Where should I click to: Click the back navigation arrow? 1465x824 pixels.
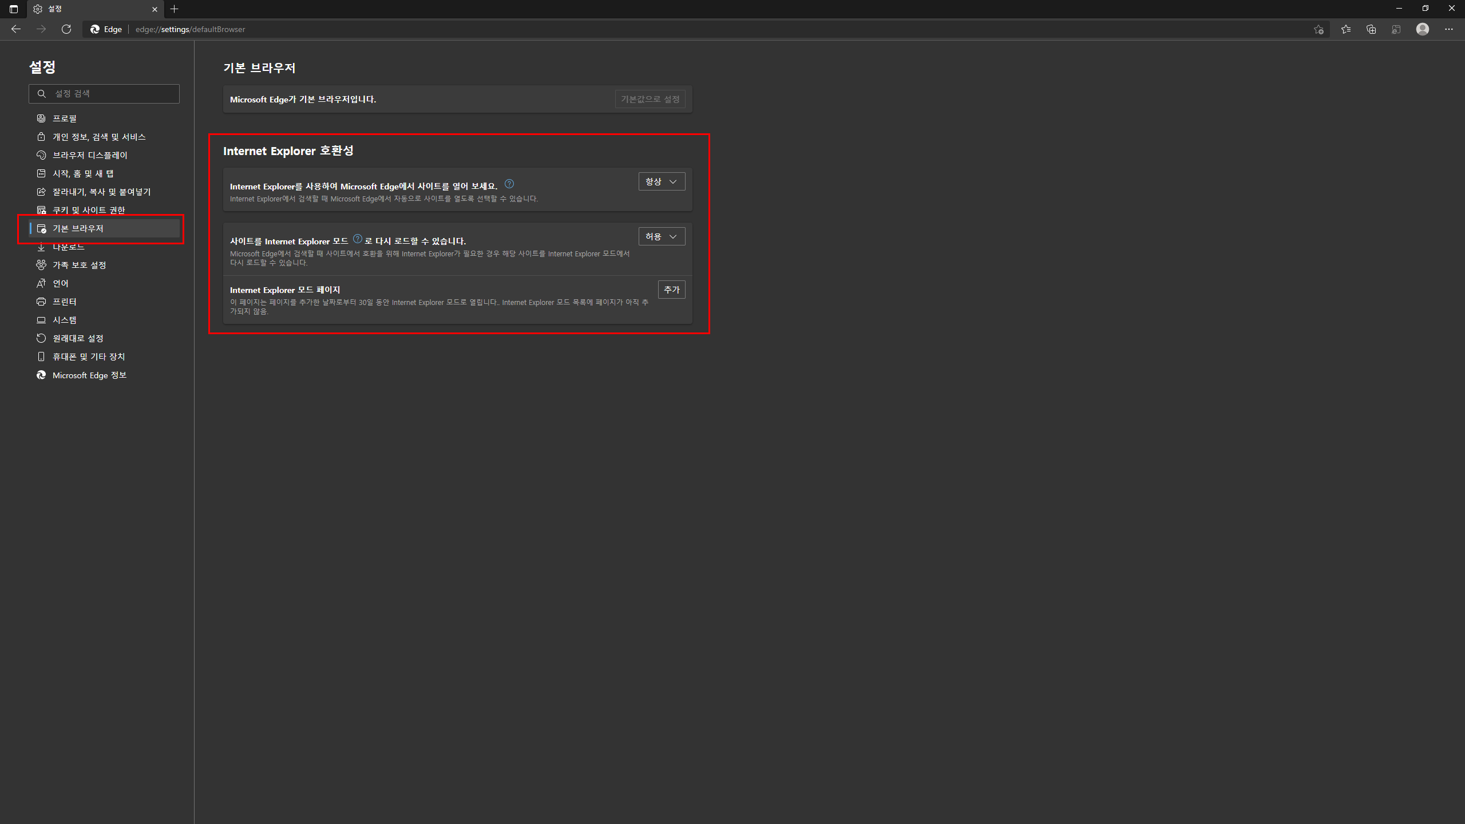coord(16,29)
